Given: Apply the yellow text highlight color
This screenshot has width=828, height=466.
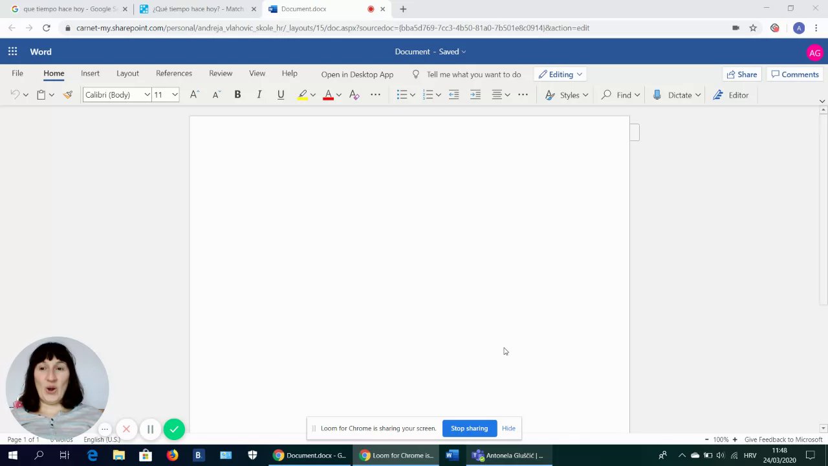Looking at the screenshot, I should click(302, 95).
